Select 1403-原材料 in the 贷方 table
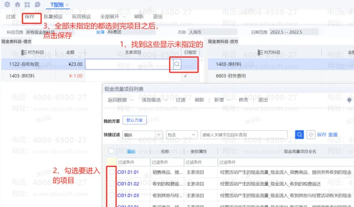The image size is (354, 207). click(x=229, y=64)
